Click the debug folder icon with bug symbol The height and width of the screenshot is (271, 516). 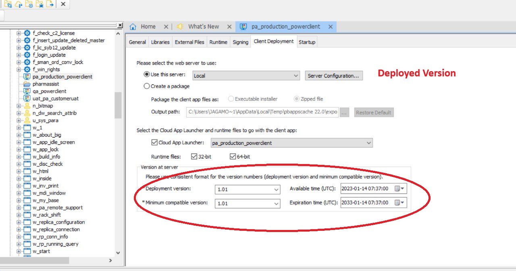40,4
